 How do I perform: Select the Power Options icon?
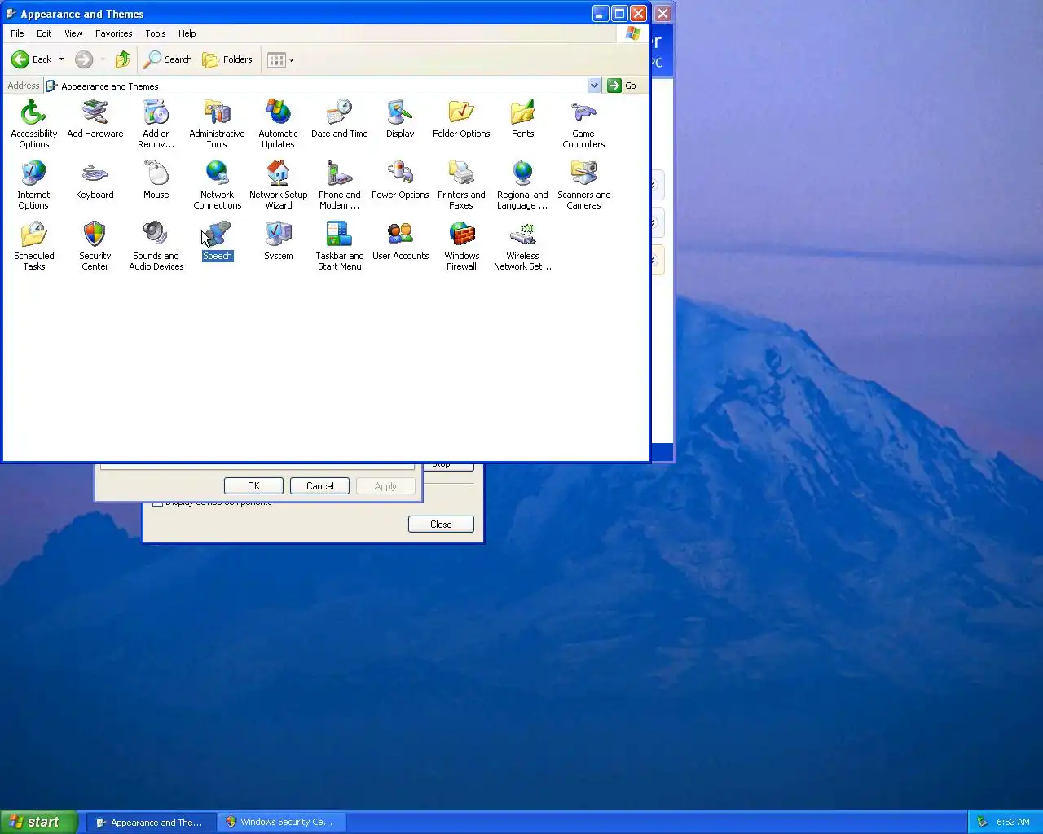tap(400, 180)
